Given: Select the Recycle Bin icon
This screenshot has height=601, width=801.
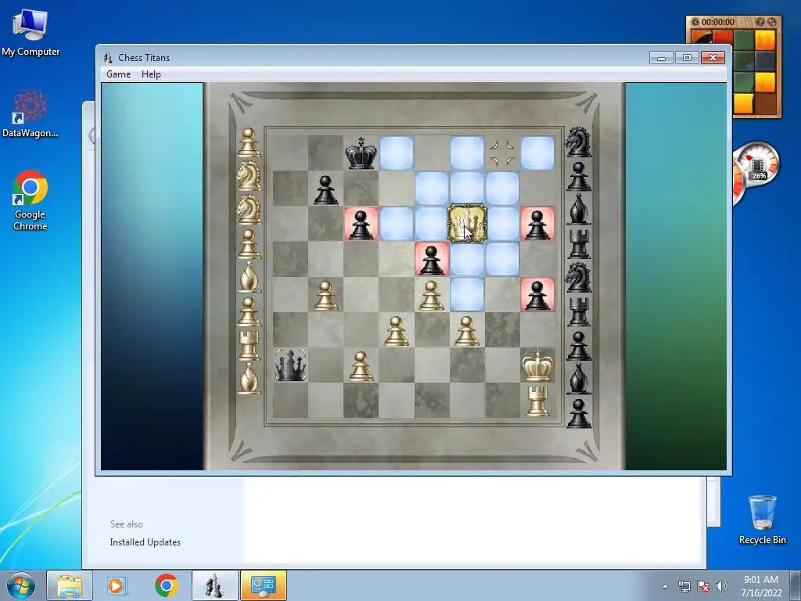Looking at the screenshot, I should coord(762,520).
